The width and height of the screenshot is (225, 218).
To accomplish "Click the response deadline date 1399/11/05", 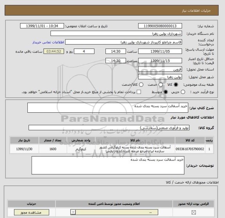I will coord(160,51).
